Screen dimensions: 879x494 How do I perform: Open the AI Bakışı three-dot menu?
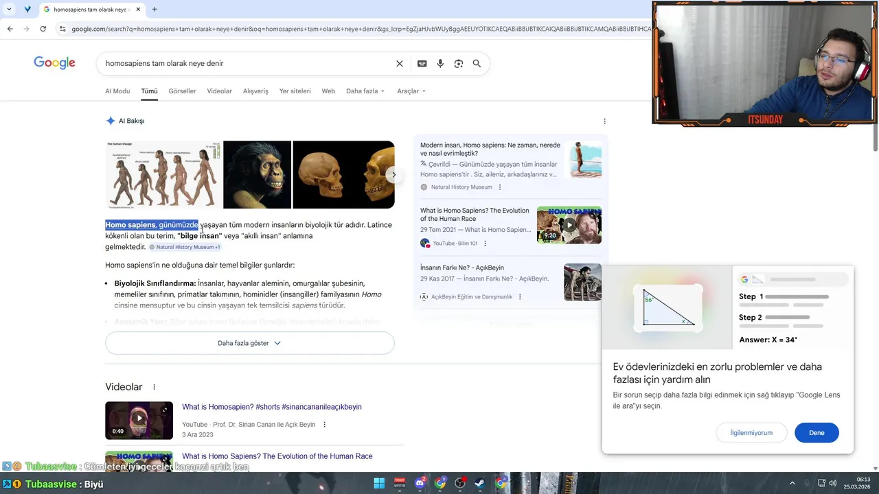604,121
